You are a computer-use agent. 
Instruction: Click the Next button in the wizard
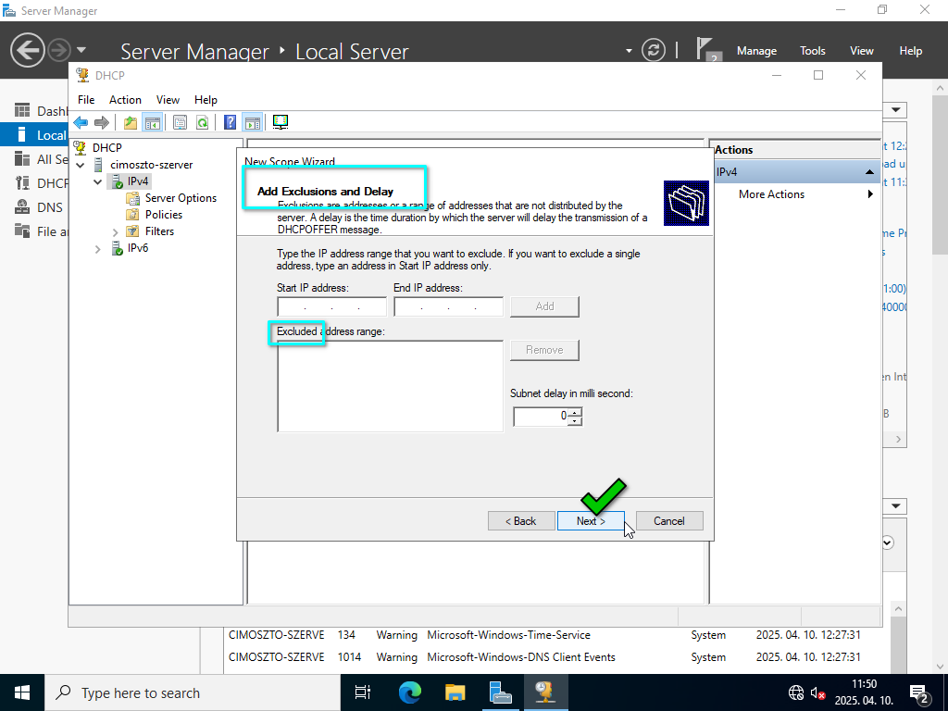coord(591,521)
